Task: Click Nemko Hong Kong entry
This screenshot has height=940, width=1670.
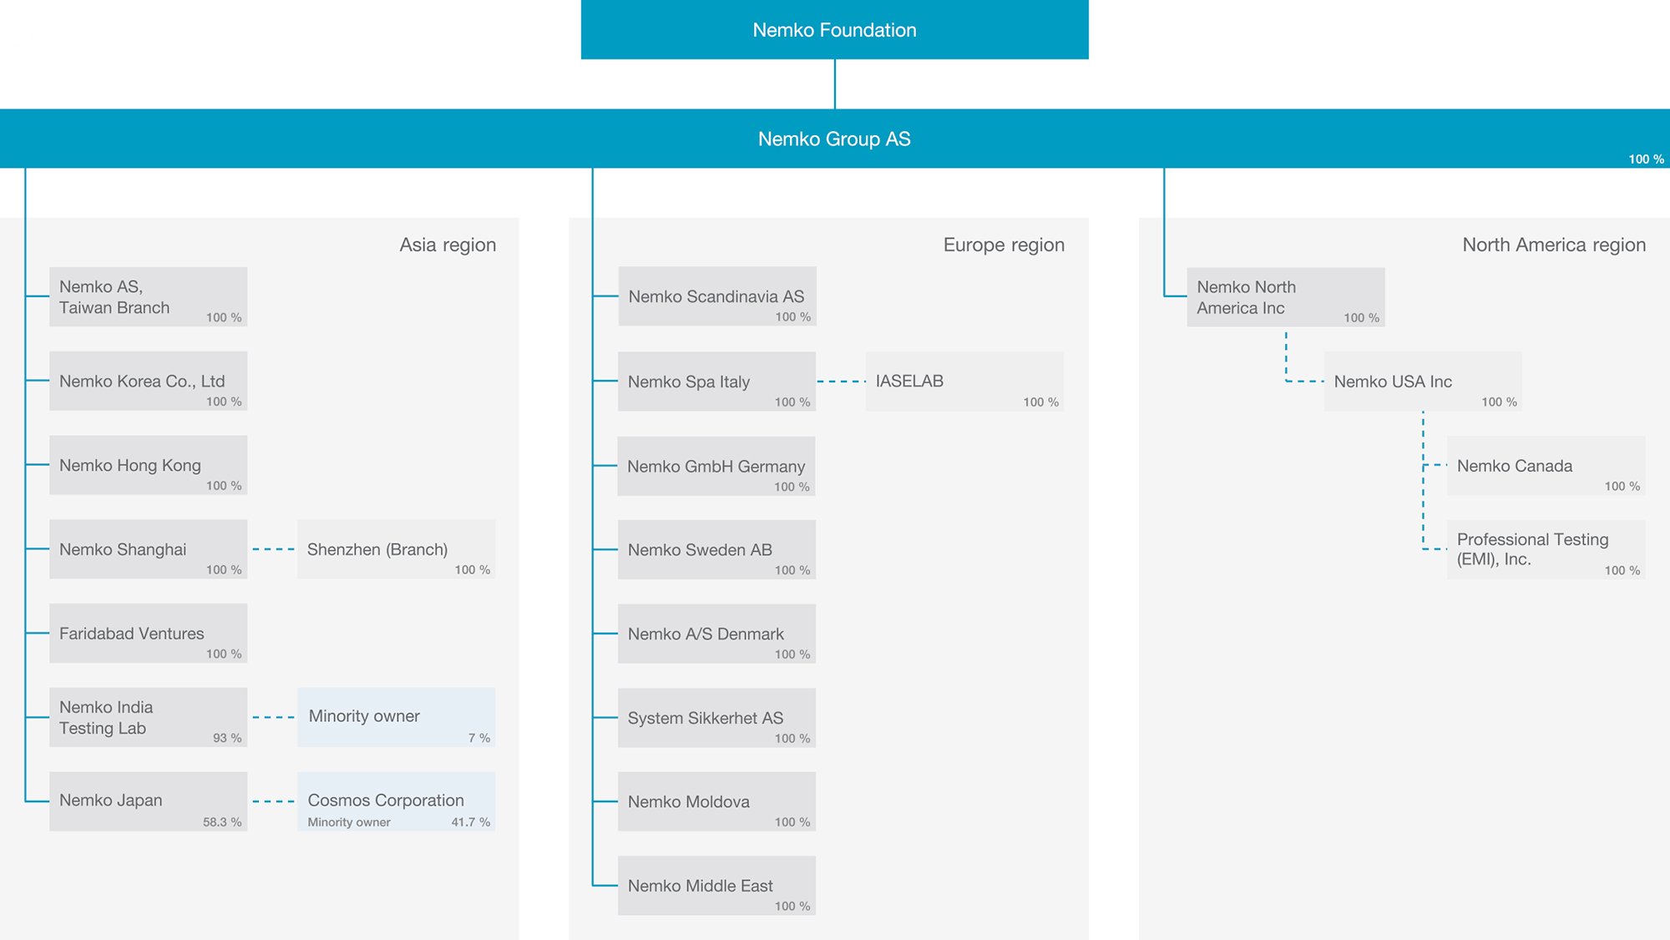Action: tap(148, 465)
